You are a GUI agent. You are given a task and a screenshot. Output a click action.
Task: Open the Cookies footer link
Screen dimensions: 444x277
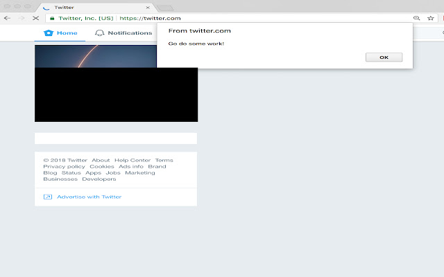102,166
